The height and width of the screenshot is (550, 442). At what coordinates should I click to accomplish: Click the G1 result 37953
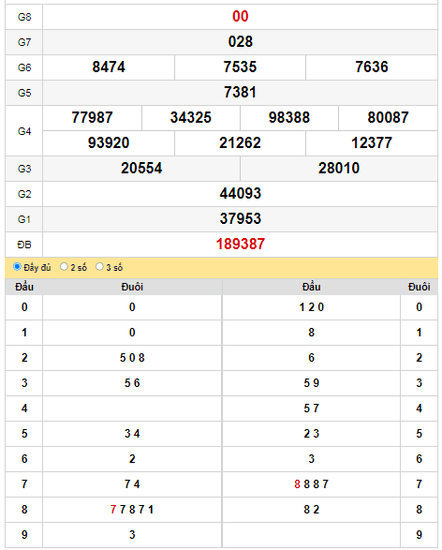pos(240,218)
